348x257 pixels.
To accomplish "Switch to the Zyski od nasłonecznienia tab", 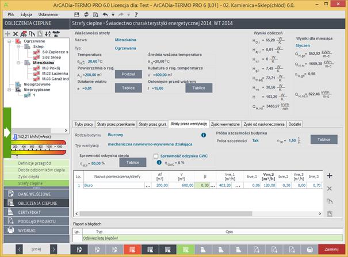I will 264,124.
